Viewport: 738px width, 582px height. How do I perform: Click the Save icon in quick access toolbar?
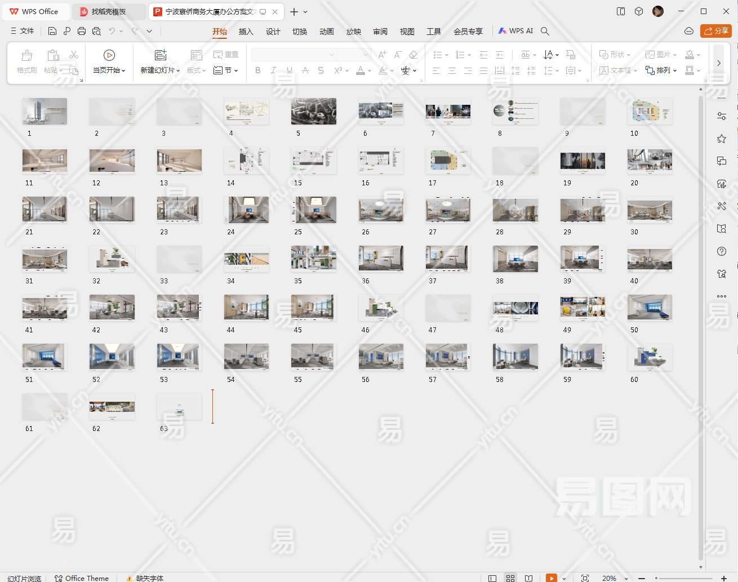tap(52, 32)
